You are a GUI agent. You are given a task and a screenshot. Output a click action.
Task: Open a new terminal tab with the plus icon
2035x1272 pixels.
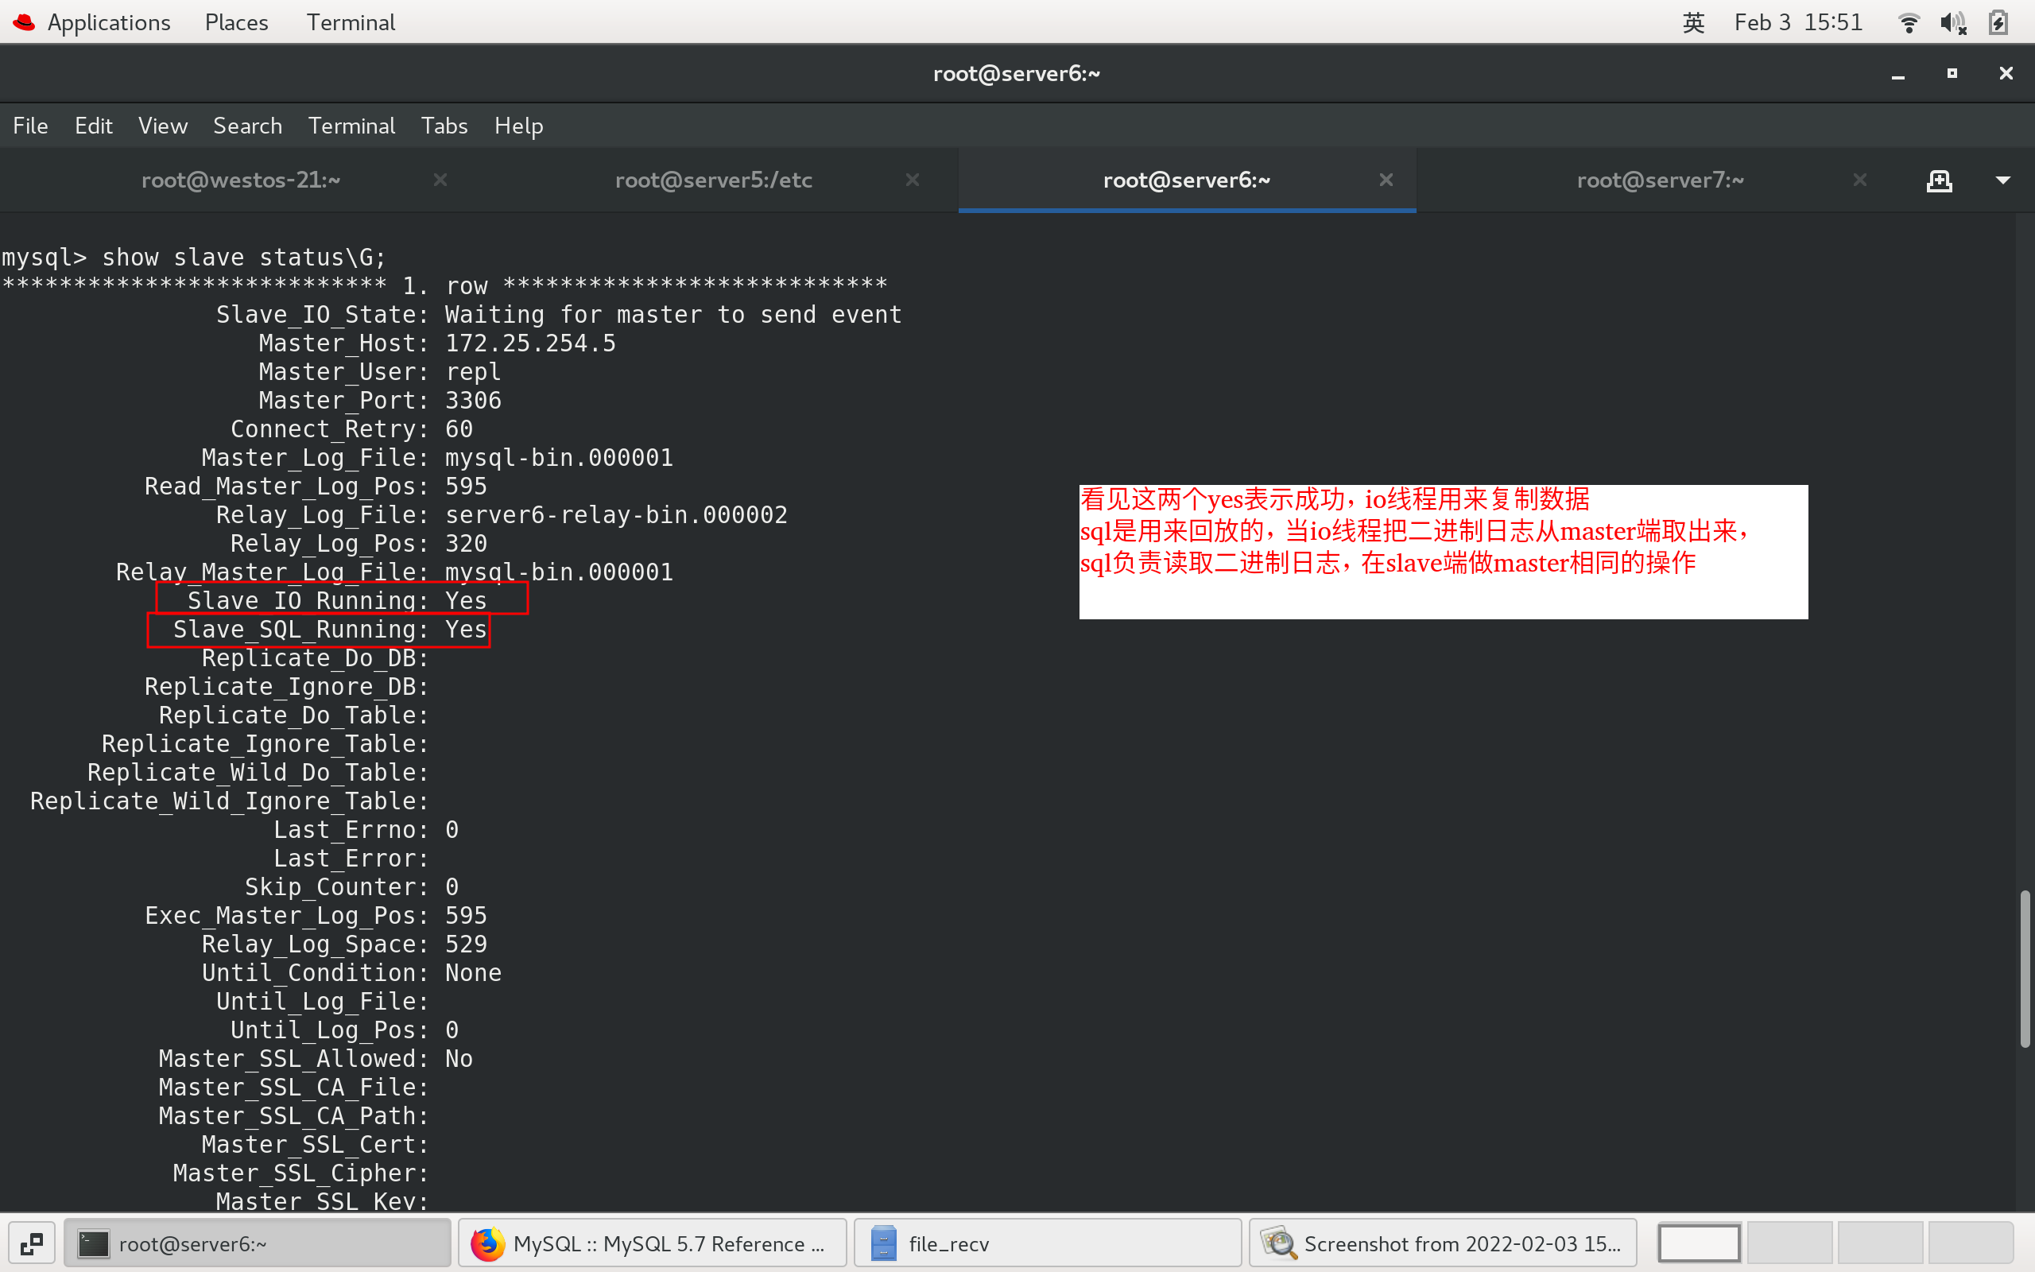(x=1940, y=180)
